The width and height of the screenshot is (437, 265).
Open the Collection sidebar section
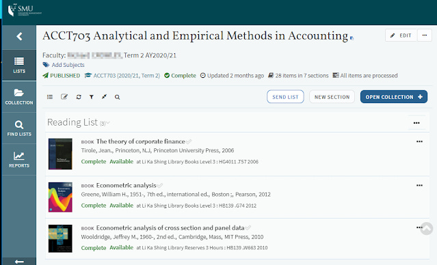point(19,96)
